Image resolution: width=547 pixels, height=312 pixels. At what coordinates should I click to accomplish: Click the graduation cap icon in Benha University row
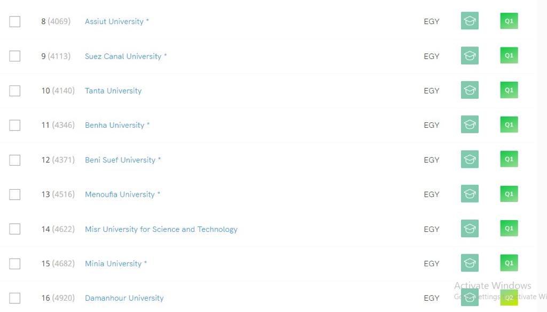470,124
